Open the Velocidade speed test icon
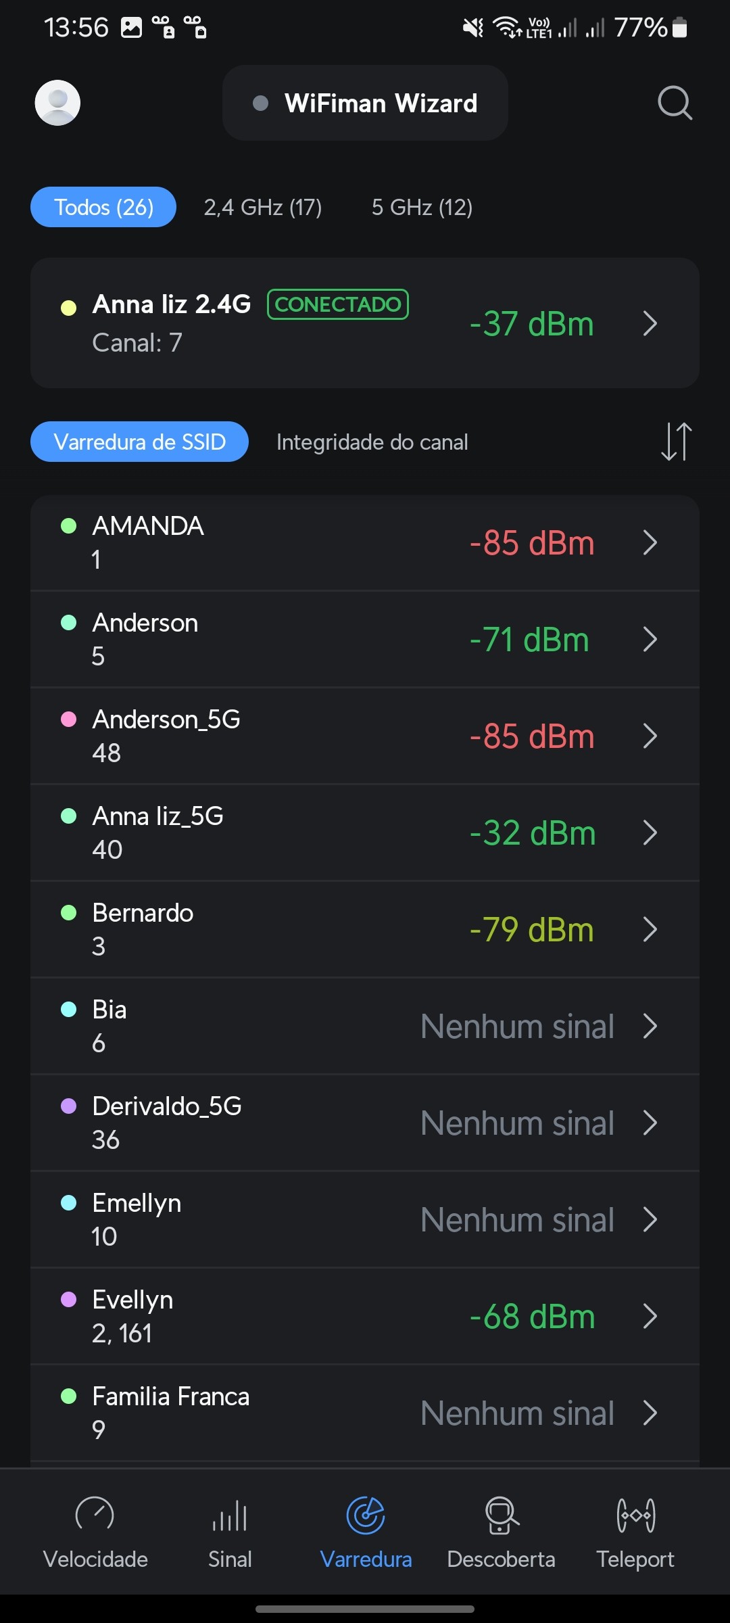This screenshot has width=730, height=1623. pos(95,1515)
